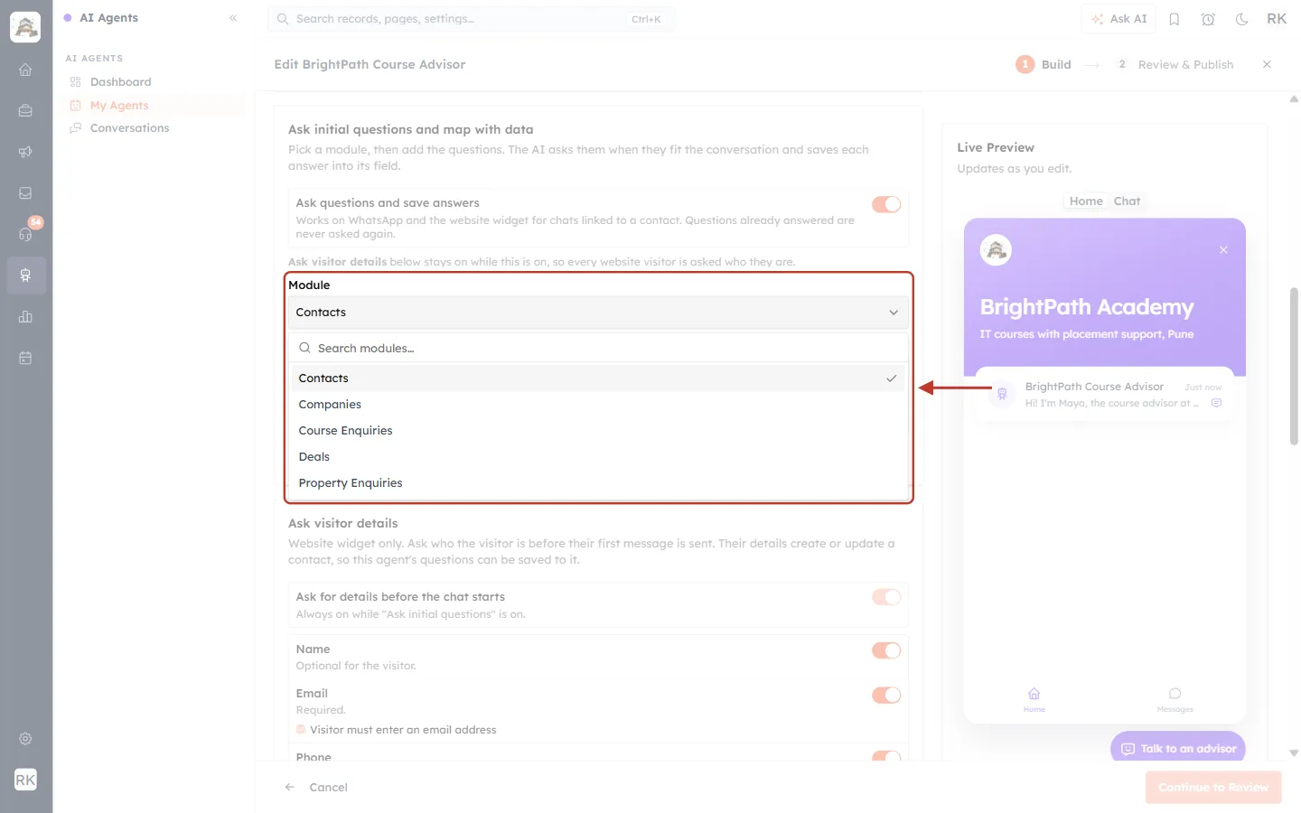1301x813 pixels.
Task: Open the calendar icon in left sidebar
Action: pyautogui.click(x=25, y=358)
